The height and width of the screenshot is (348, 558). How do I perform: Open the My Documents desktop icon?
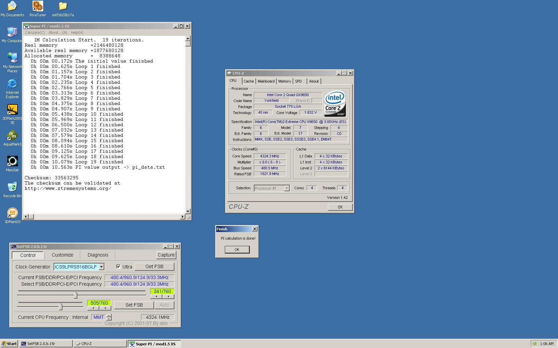pyautogui.click(x=12, y=9)
